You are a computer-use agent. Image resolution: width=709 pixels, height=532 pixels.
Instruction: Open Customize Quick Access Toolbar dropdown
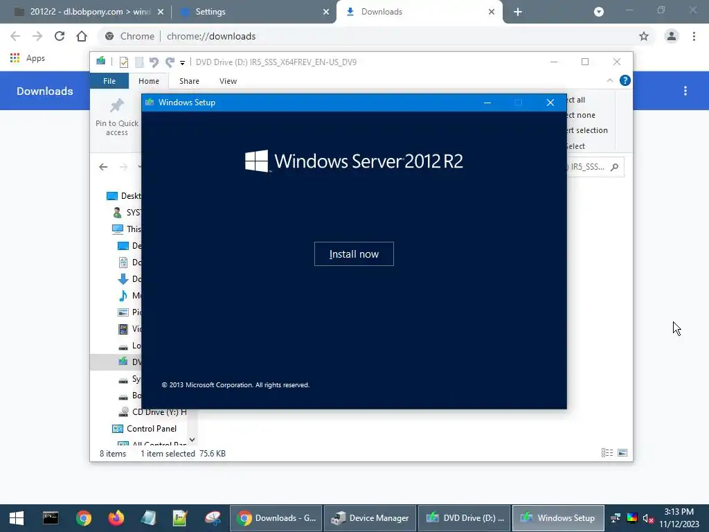point(182,62)
